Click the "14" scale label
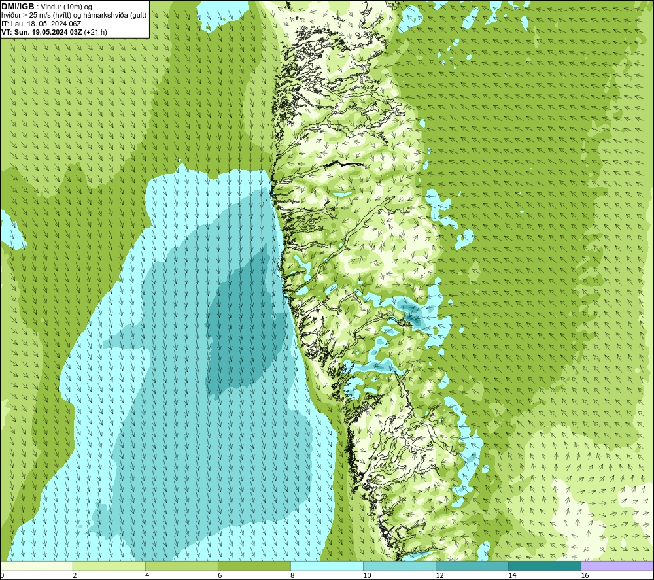The height and width of the screenshot is (580, 654). coord(512,575)
